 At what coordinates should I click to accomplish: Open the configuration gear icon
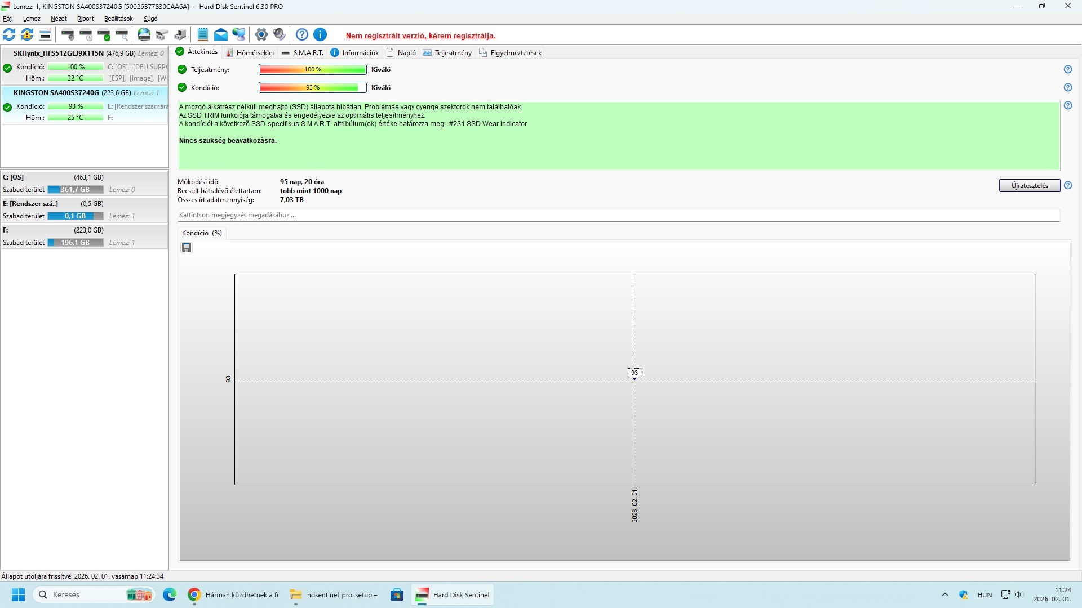pyautogui.click(x=261, y=34)
